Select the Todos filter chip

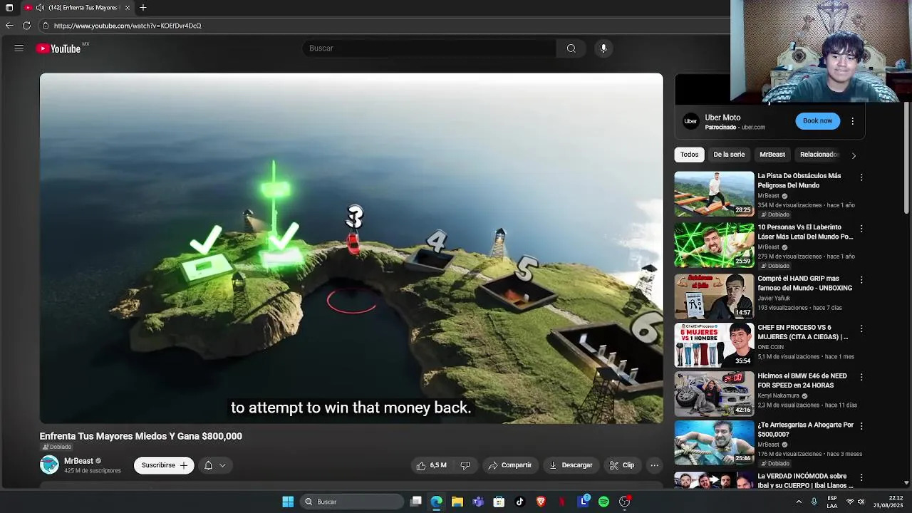coord(689,155)
